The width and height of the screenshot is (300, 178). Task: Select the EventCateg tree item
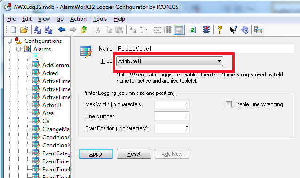(x=56, y=153)
